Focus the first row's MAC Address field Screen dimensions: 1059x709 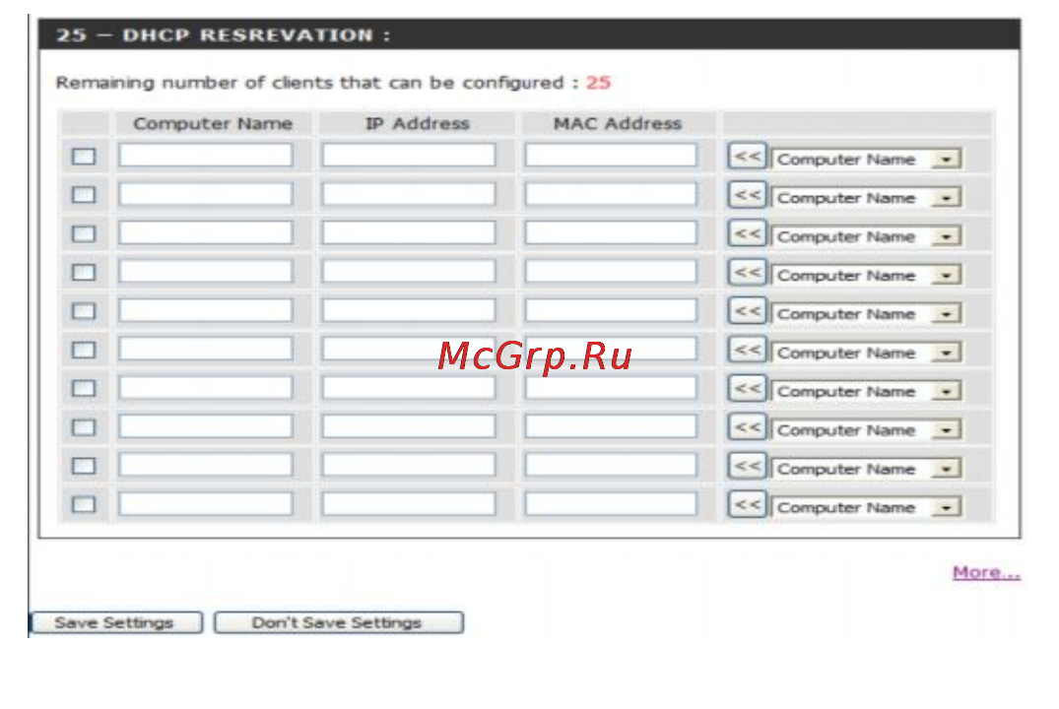pyautogui.click(x=611, y=155)
